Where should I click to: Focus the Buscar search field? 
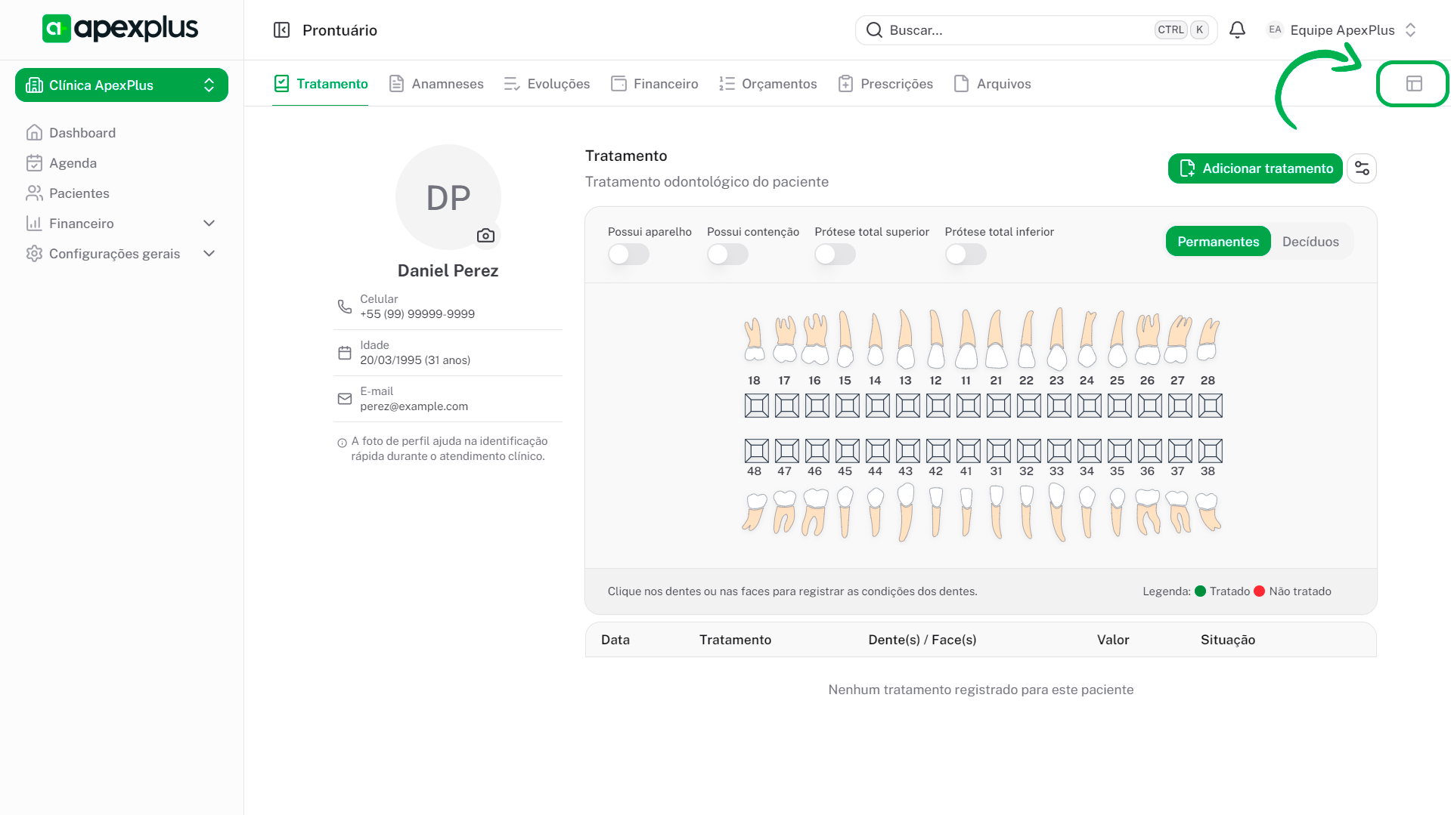(1013, 30)
